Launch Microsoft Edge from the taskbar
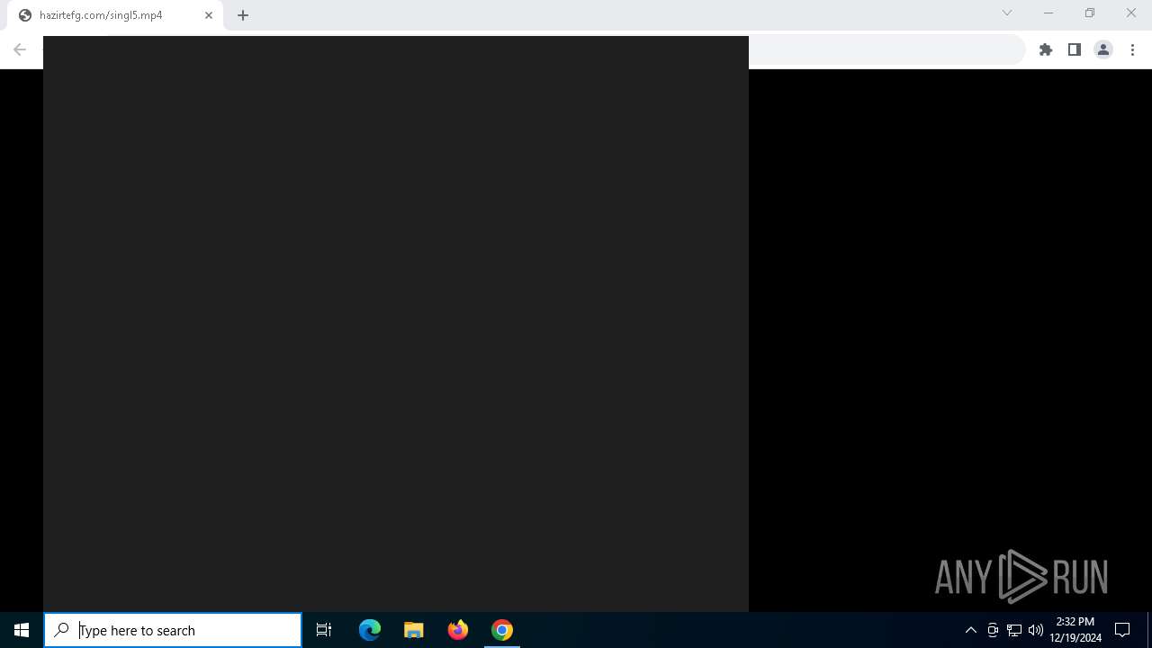The image size is (1152, 648). coord(370,630)
